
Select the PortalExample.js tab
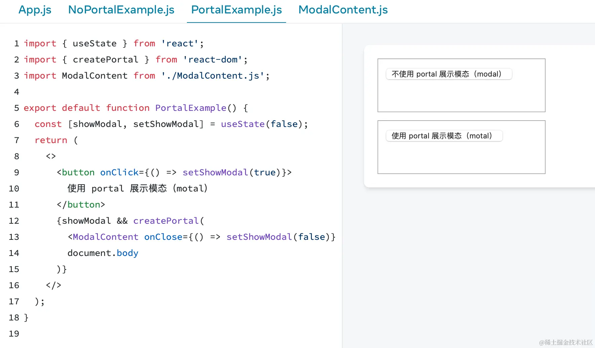click(x=236, y=10)
